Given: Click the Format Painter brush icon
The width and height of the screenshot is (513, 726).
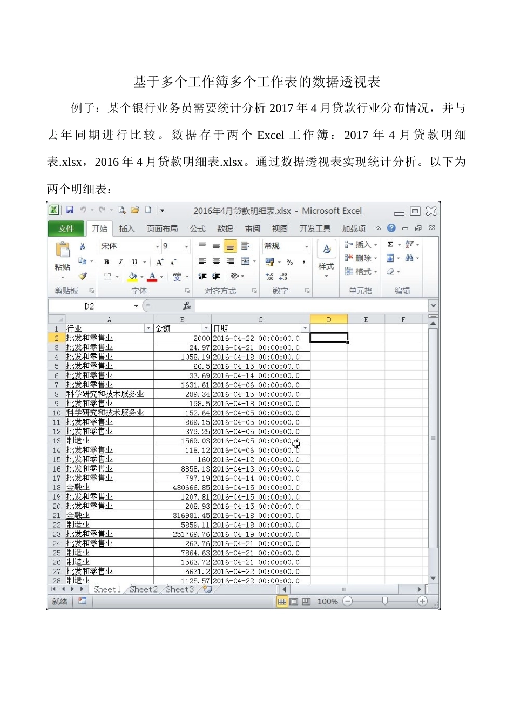Looking at the screenshot, I should pyautogui.click(x=83, y=276).
